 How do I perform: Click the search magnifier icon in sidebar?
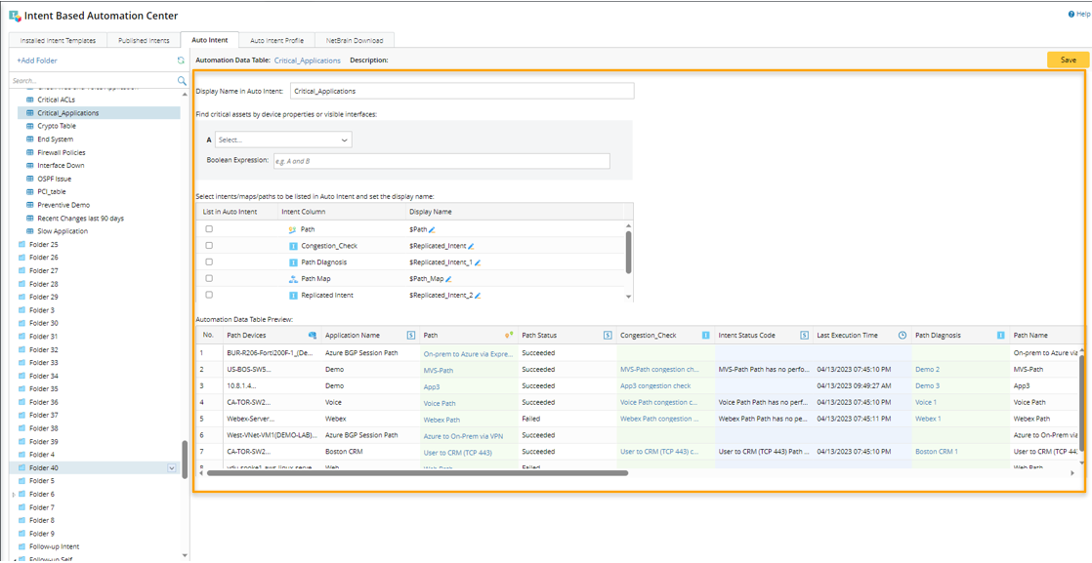(182, 81)
